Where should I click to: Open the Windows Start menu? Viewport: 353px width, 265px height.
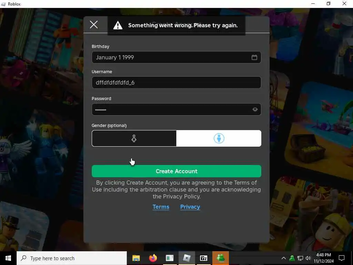(x=8, y=258)
